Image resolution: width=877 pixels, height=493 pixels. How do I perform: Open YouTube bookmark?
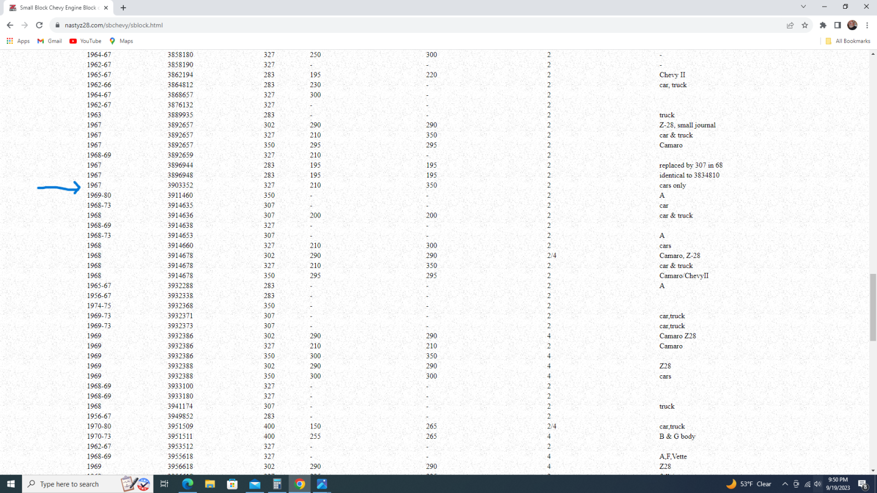(x=86, y=41)
